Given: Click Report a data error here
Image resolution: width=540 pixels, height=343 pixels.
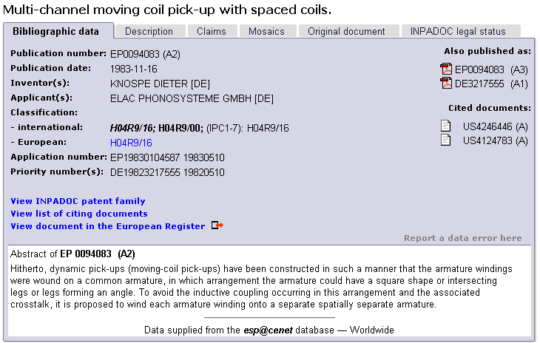Looking at the screenshot, I should (462, 238).
